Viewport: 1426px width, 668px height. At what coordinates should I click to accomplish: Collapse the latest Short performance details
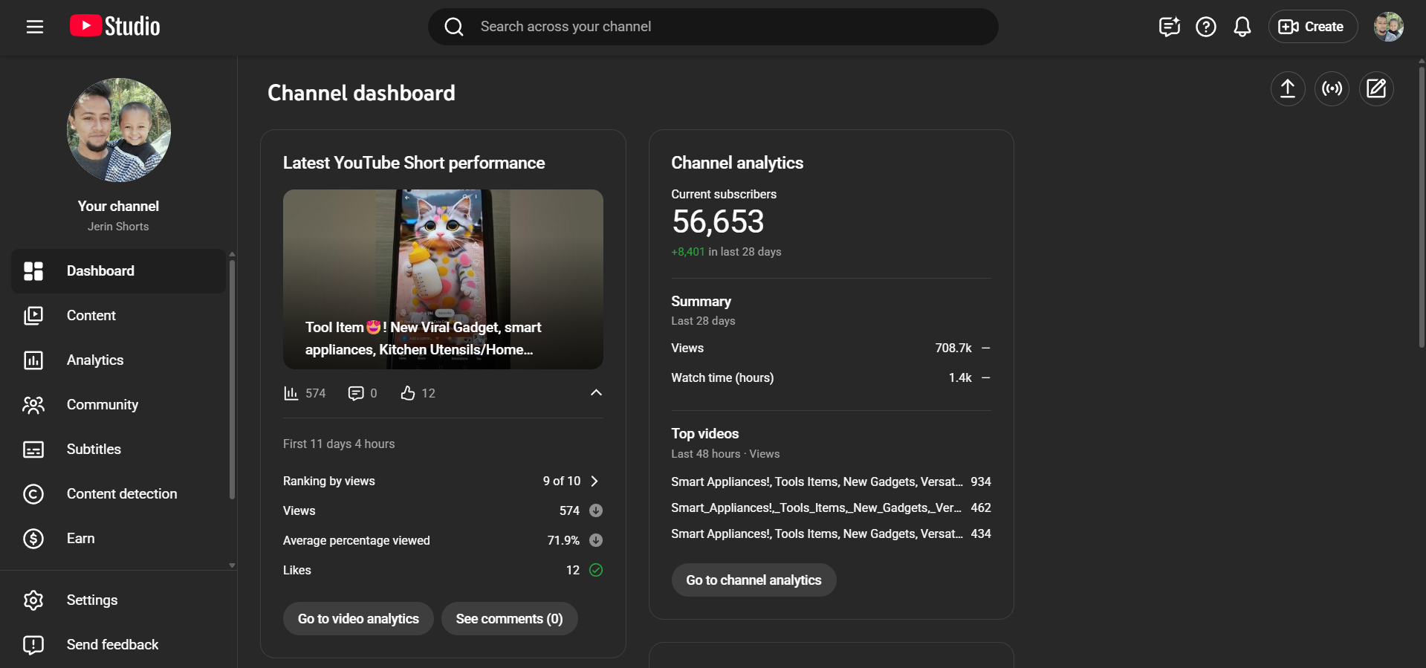coord(595,393)
